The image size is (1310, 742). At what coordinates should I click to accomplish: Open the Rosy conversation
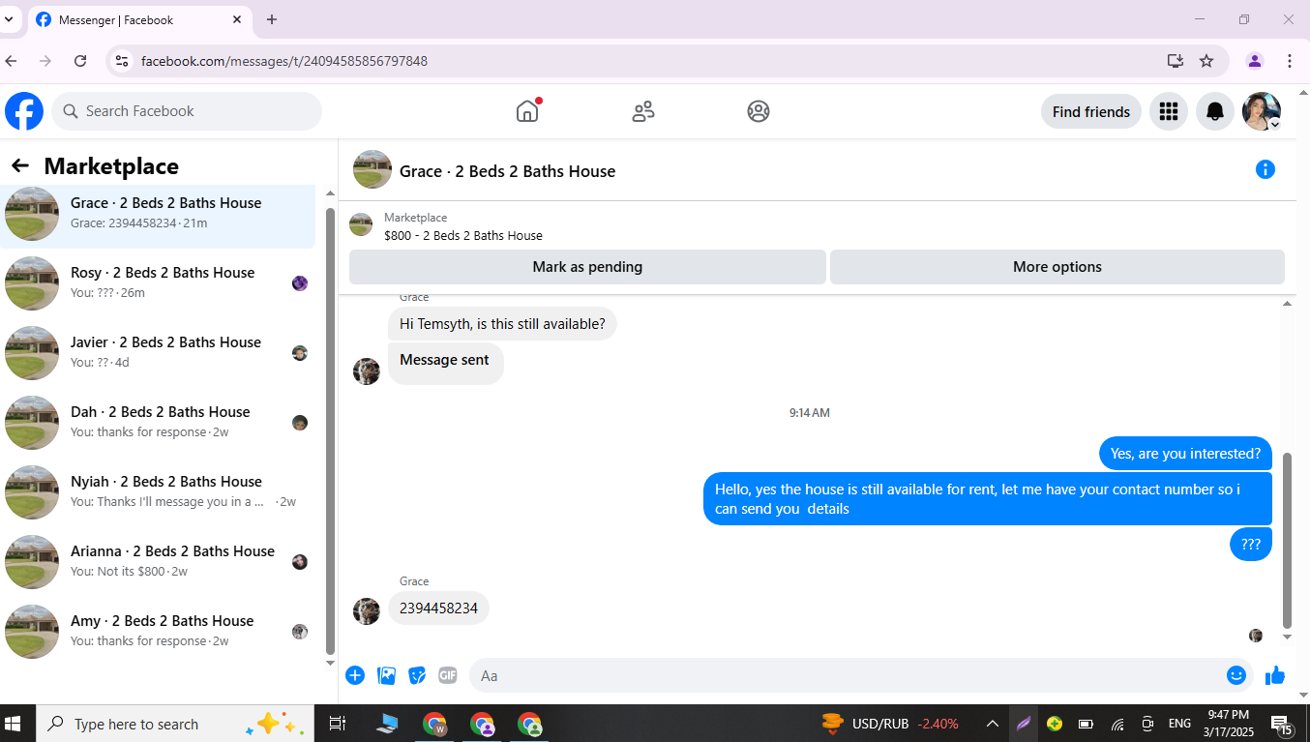point(158,283)
